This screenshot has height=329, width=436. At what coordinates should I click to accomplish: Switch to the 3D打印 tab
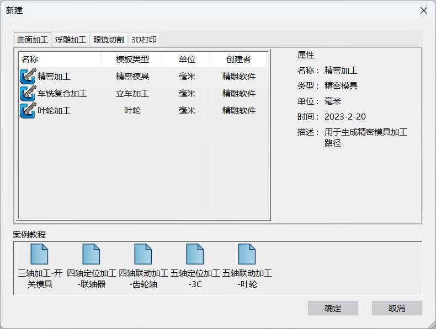click(x=143, y=40)
